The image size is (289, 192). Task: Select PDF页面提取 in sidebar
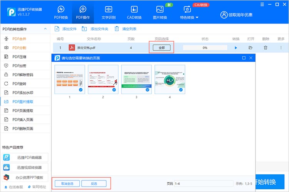[25, 111]
